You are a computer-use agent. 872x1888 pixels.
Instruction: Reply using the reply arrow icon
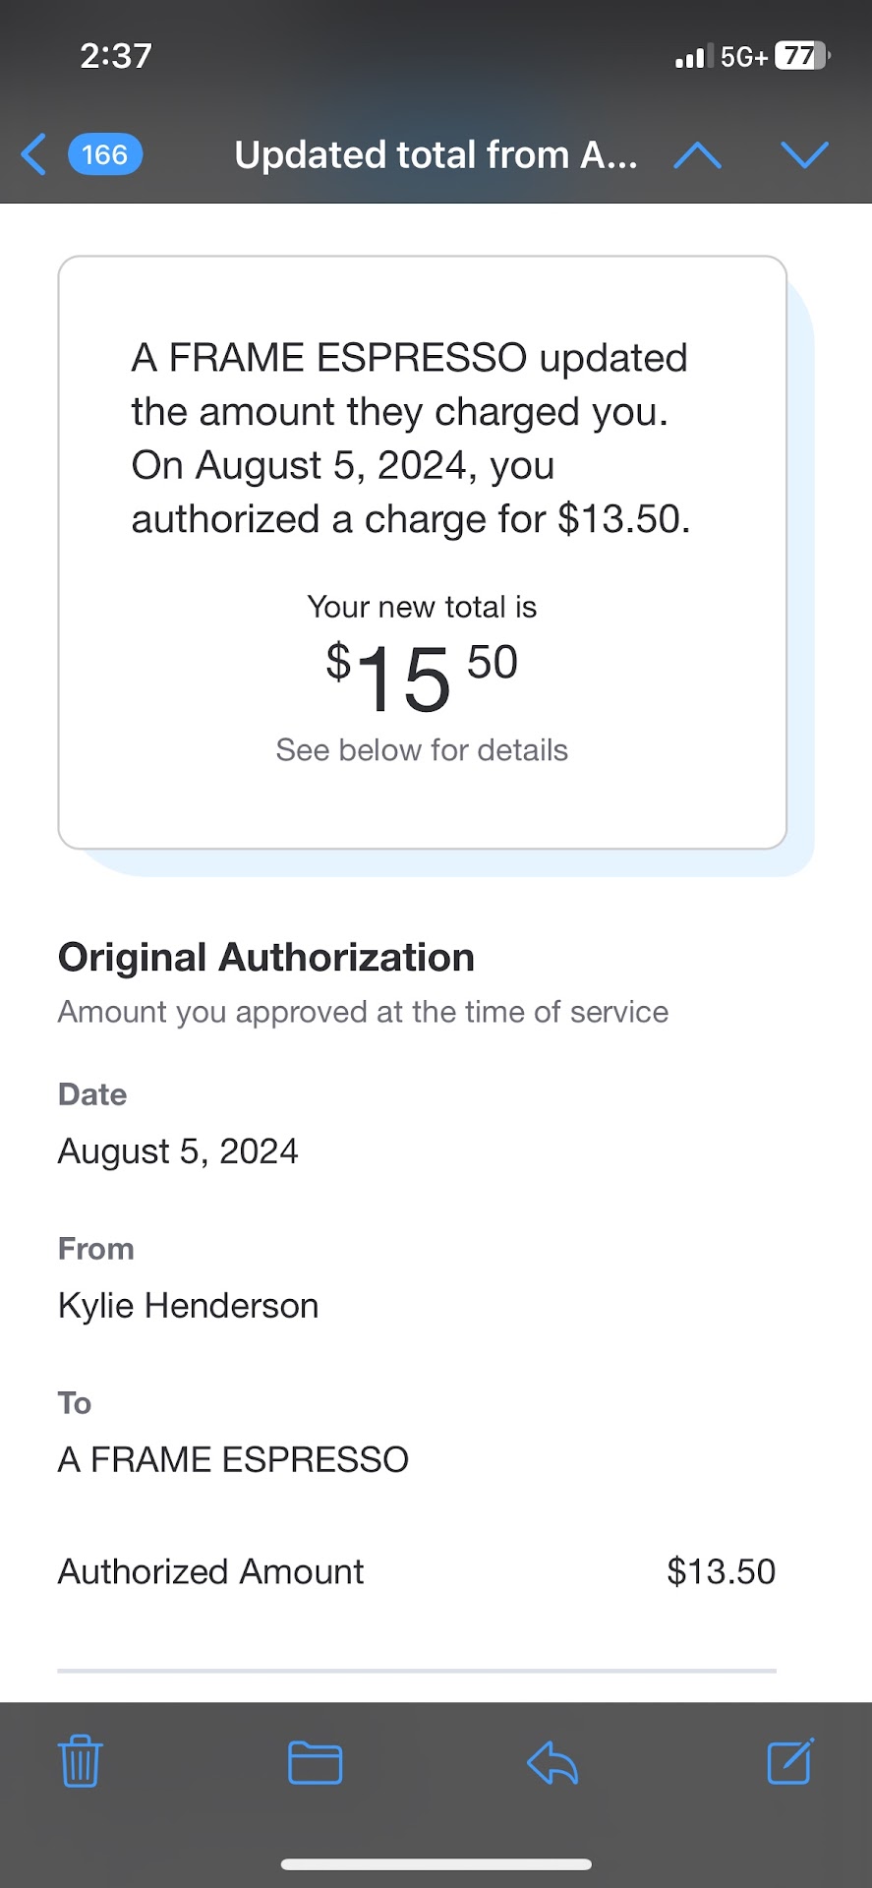click(x=552, y=1762)
